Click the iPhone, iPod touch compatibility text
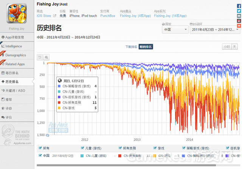This screenshot has width=242, height=169. pos(83,16)
